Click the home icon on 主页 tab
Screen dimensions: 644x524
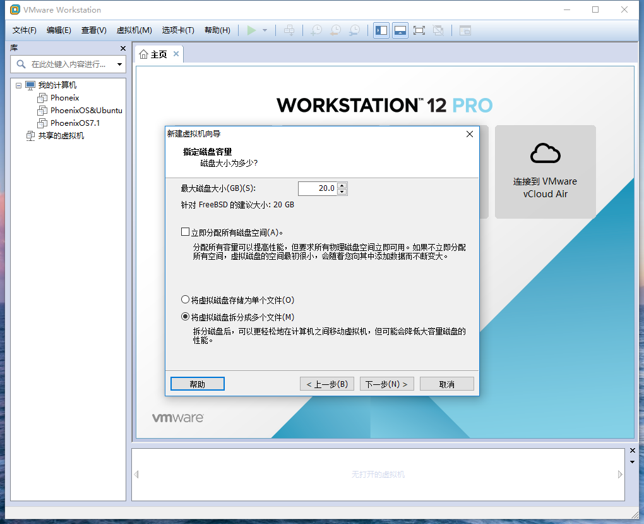tap(143, 54)
